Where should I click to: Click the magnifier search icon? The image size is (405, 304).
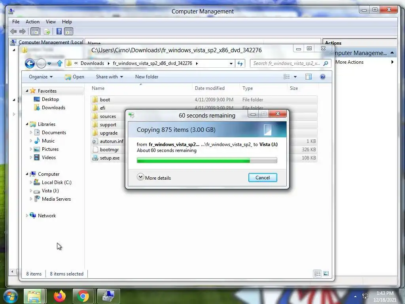[x=326, y=63]
